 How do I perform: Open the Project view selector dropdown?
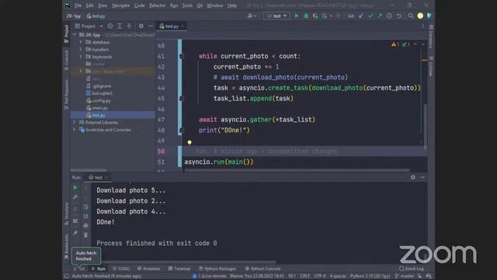[89, 26]
